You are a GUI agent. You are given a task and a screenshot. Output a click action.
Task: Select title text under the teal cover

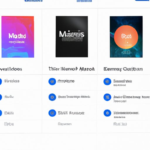pos(123,69)
